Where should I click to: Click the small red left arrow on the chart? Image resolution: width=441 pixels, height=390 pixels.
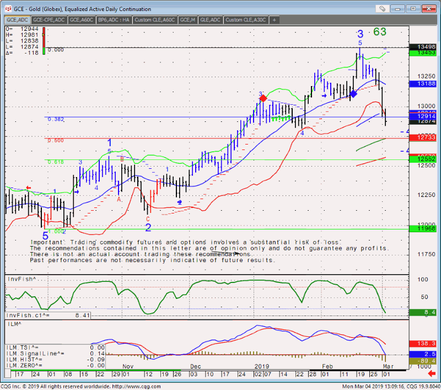coord(28,188)
